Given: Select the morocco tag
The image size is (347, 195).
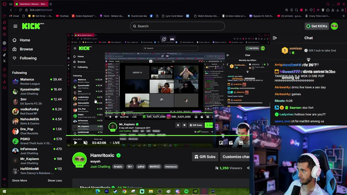Looking at the screenshot, I should 171,167.
